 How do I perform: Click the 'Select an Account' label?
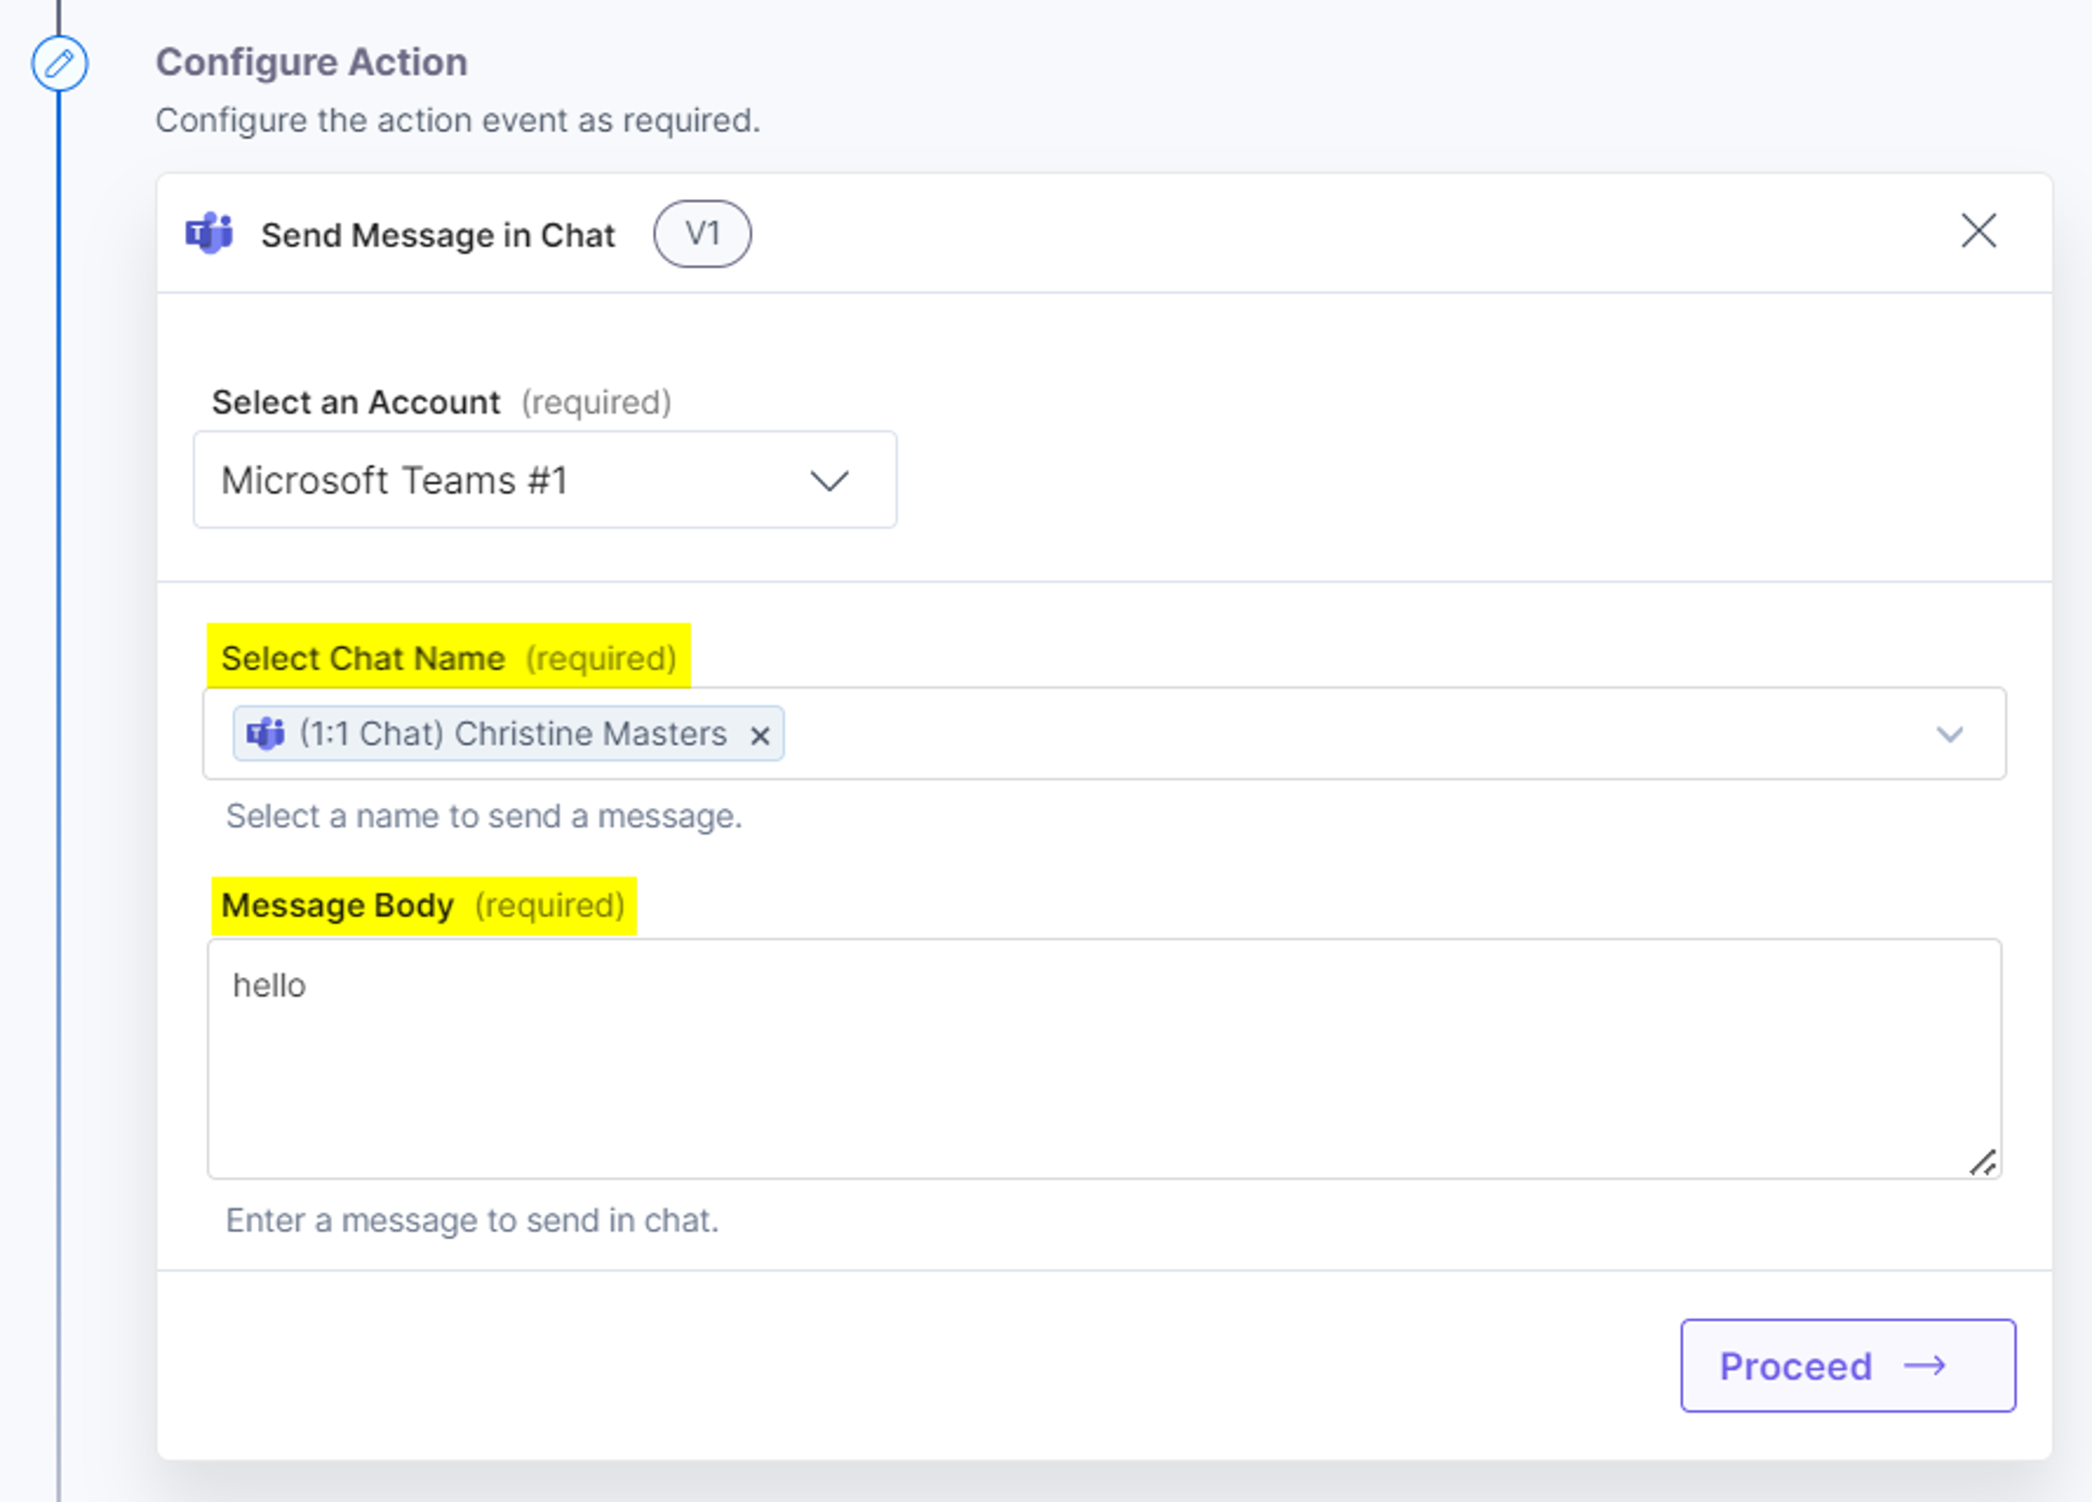[356, 402]
